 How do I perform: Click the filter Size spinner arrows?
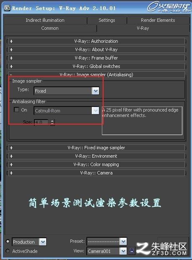tap(52, 122)
